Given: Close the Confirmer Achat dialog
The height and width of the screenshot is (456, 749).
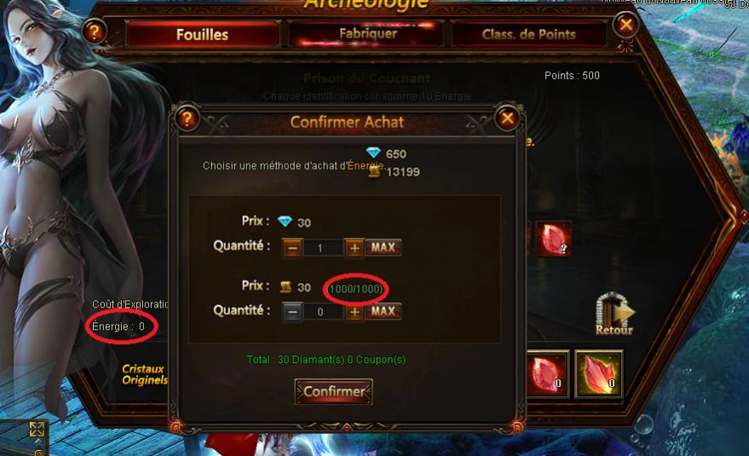Looking at the screenshot, I should point(507,118).
